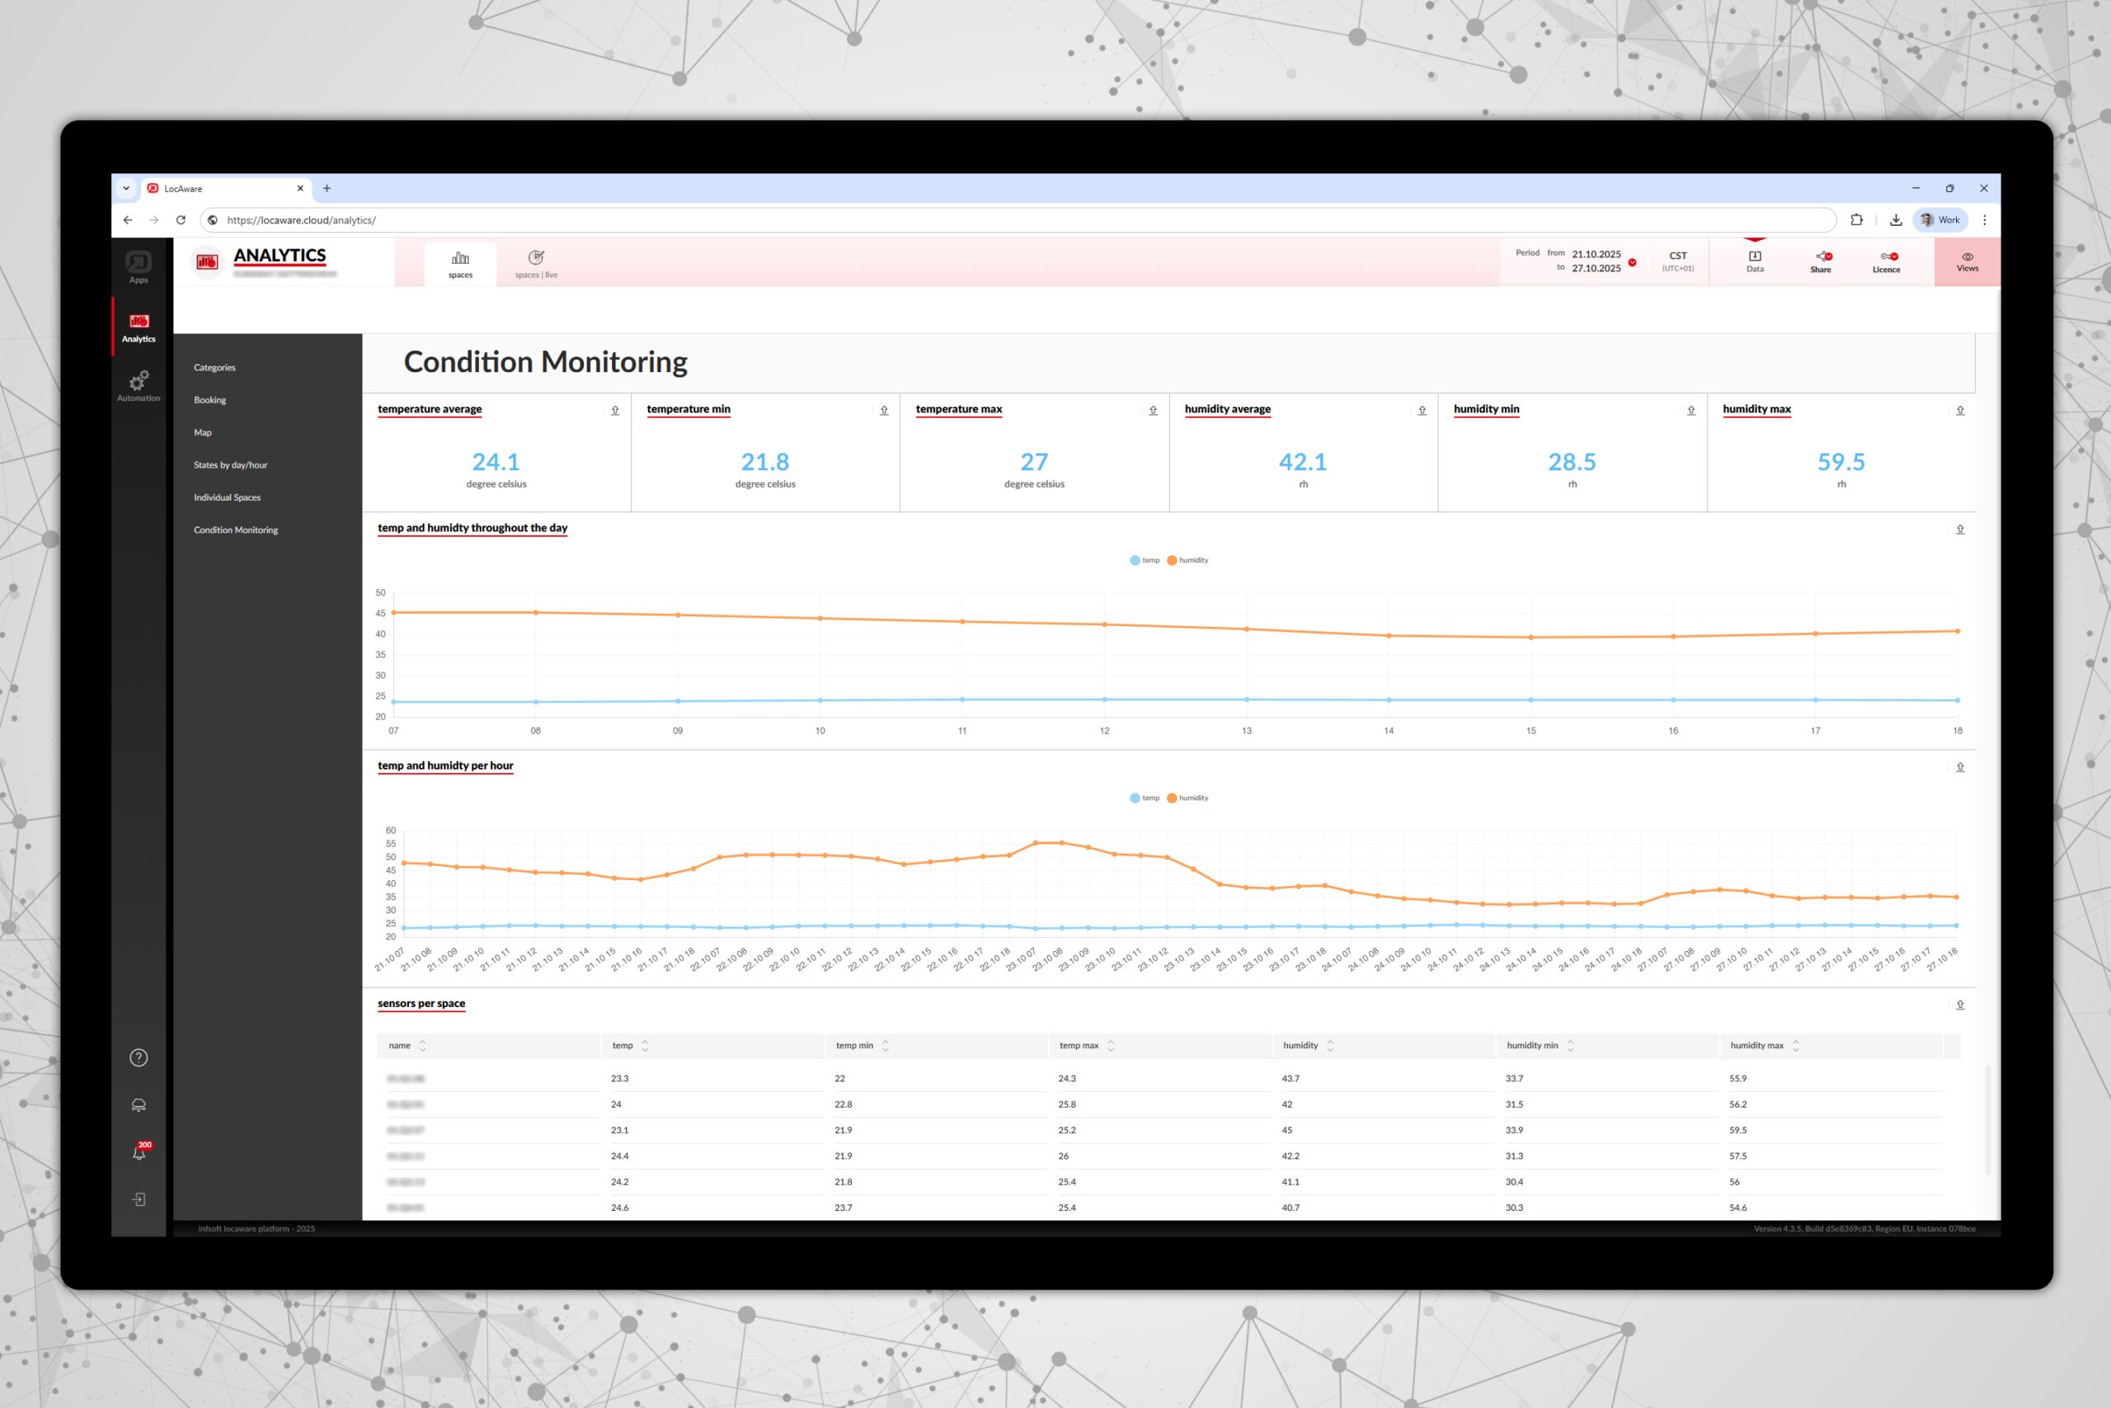
Task: Click the help question mark icon
Action: tap(139, 1057)
